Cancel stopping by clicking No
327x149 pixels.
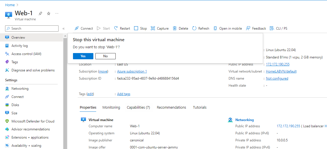105,56
